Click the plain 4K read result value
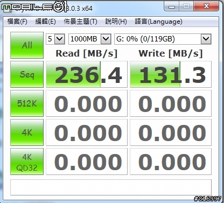Screen dimensions: 224x203 click(87, 132)
